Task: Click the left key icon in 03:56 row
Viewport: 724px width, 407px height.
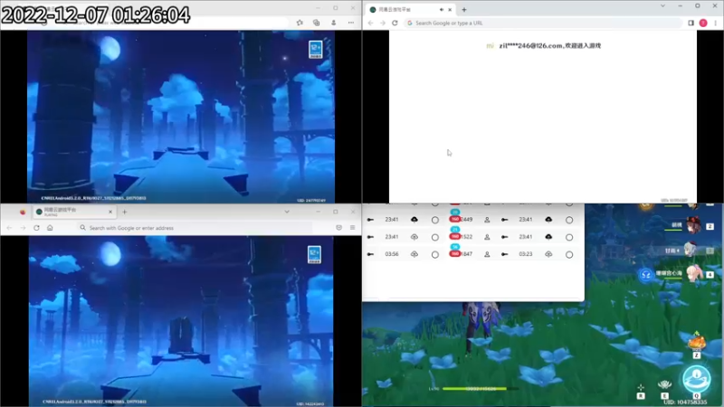Action: 370,254
